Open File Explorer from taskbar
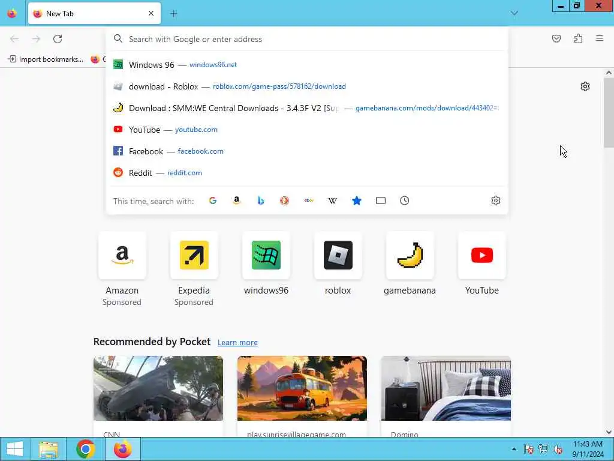This screenshot has width=614, height=461. [49, 449]
